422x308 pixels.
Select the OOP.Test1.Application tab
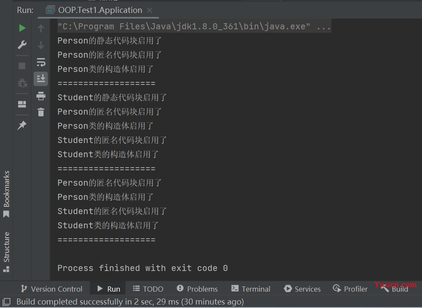[94, 10]
